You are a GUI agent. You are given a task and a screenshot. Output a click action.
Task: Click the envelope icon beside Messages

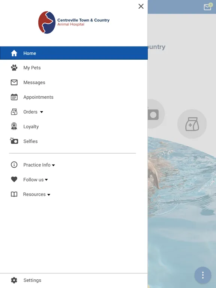14,82
